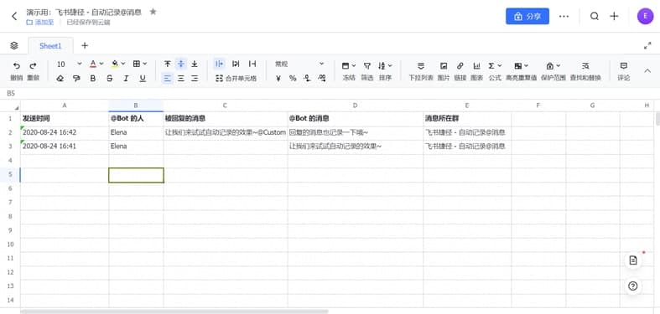Insert a 下拉列表 dropdown list
The image size is (660, 314).
[421, 70]
